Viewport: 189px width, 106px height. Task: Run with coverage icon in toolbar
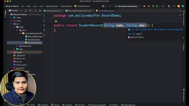click(153, 6)
